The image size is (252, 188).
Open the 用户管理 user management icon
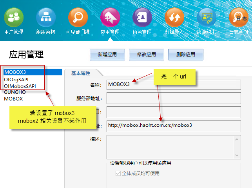[x=14, y=18]
